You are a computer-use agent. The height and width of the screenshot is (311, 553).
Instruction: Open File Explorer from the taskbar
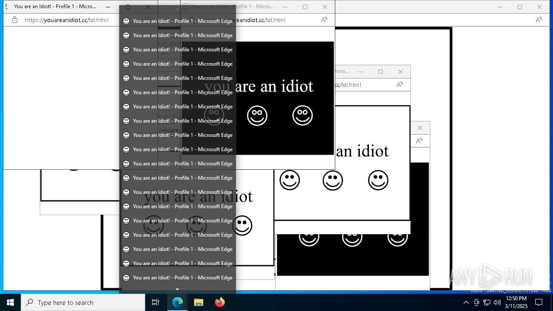tap(198, 302)
